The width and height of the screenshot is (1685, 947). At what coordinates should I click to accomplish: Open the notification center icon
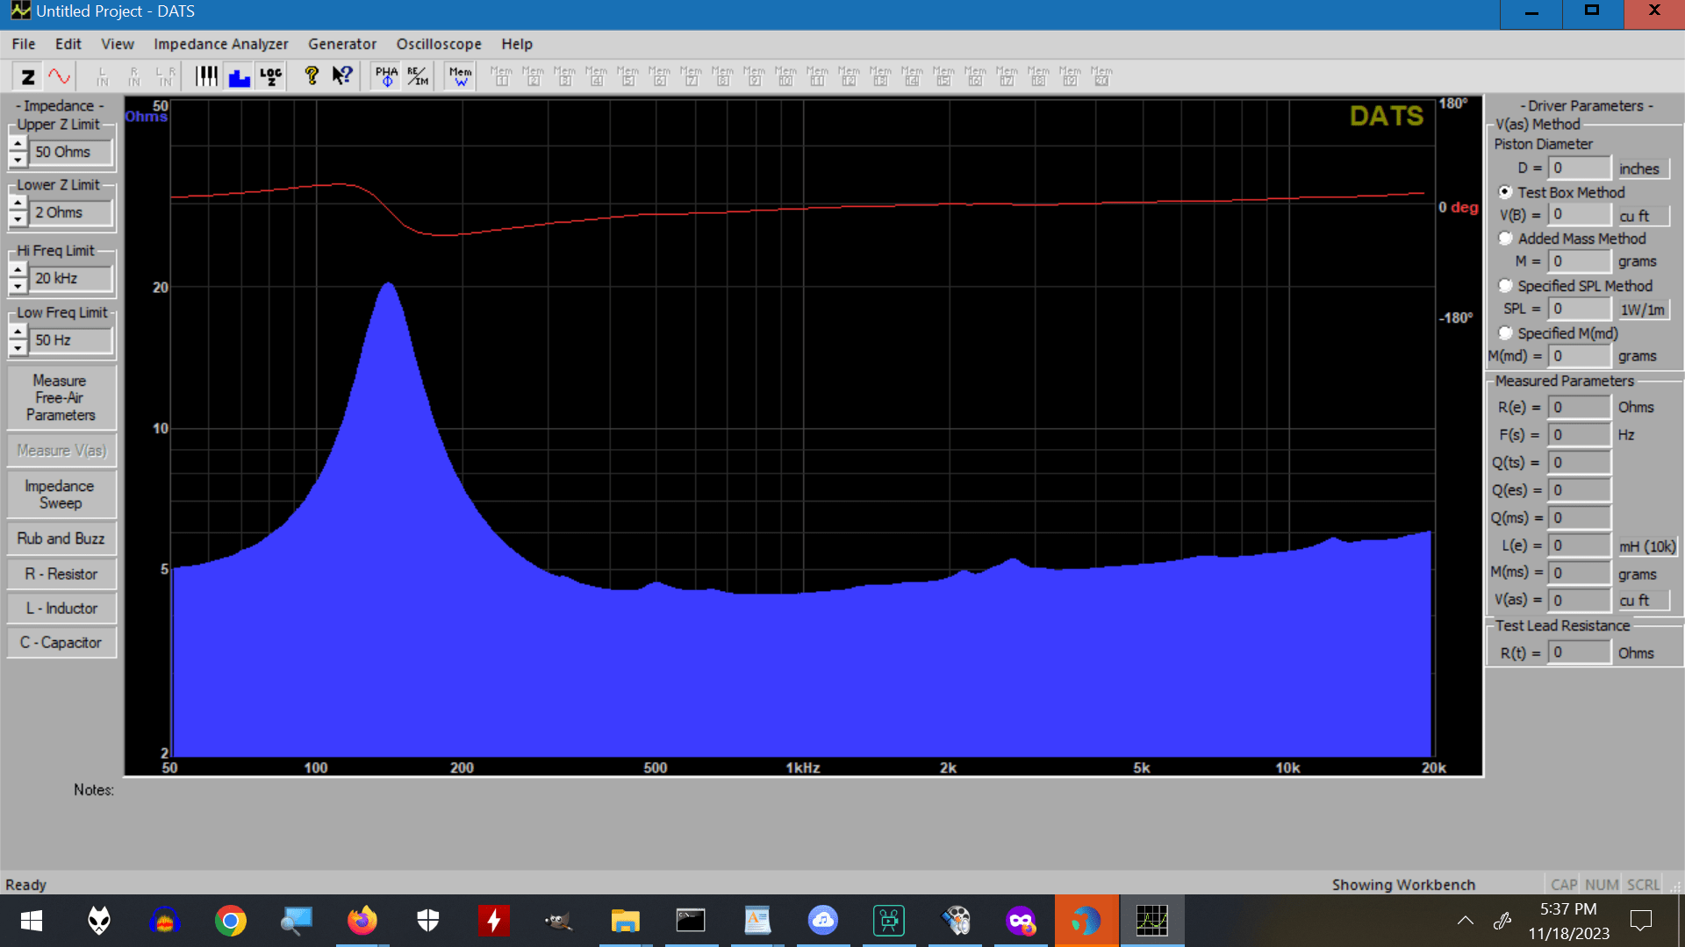pyautogui.click(x=1640, y=921)
